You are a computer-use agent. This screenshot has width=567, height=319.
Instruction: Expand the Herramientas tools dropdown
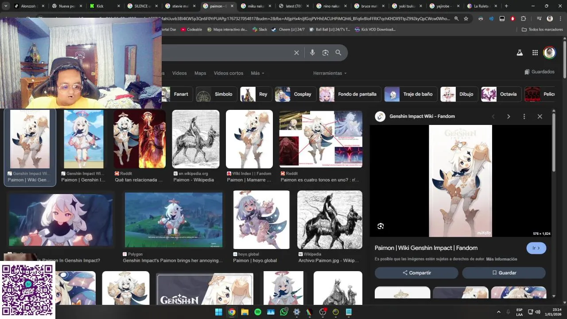[x=330, y=73]
